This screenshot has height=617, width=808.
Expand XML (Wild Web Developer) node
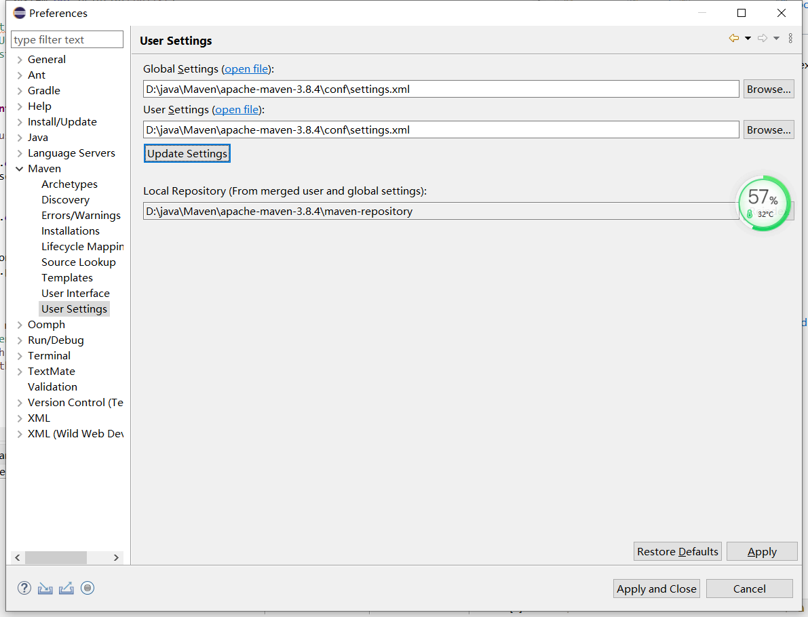coord(20,434)
